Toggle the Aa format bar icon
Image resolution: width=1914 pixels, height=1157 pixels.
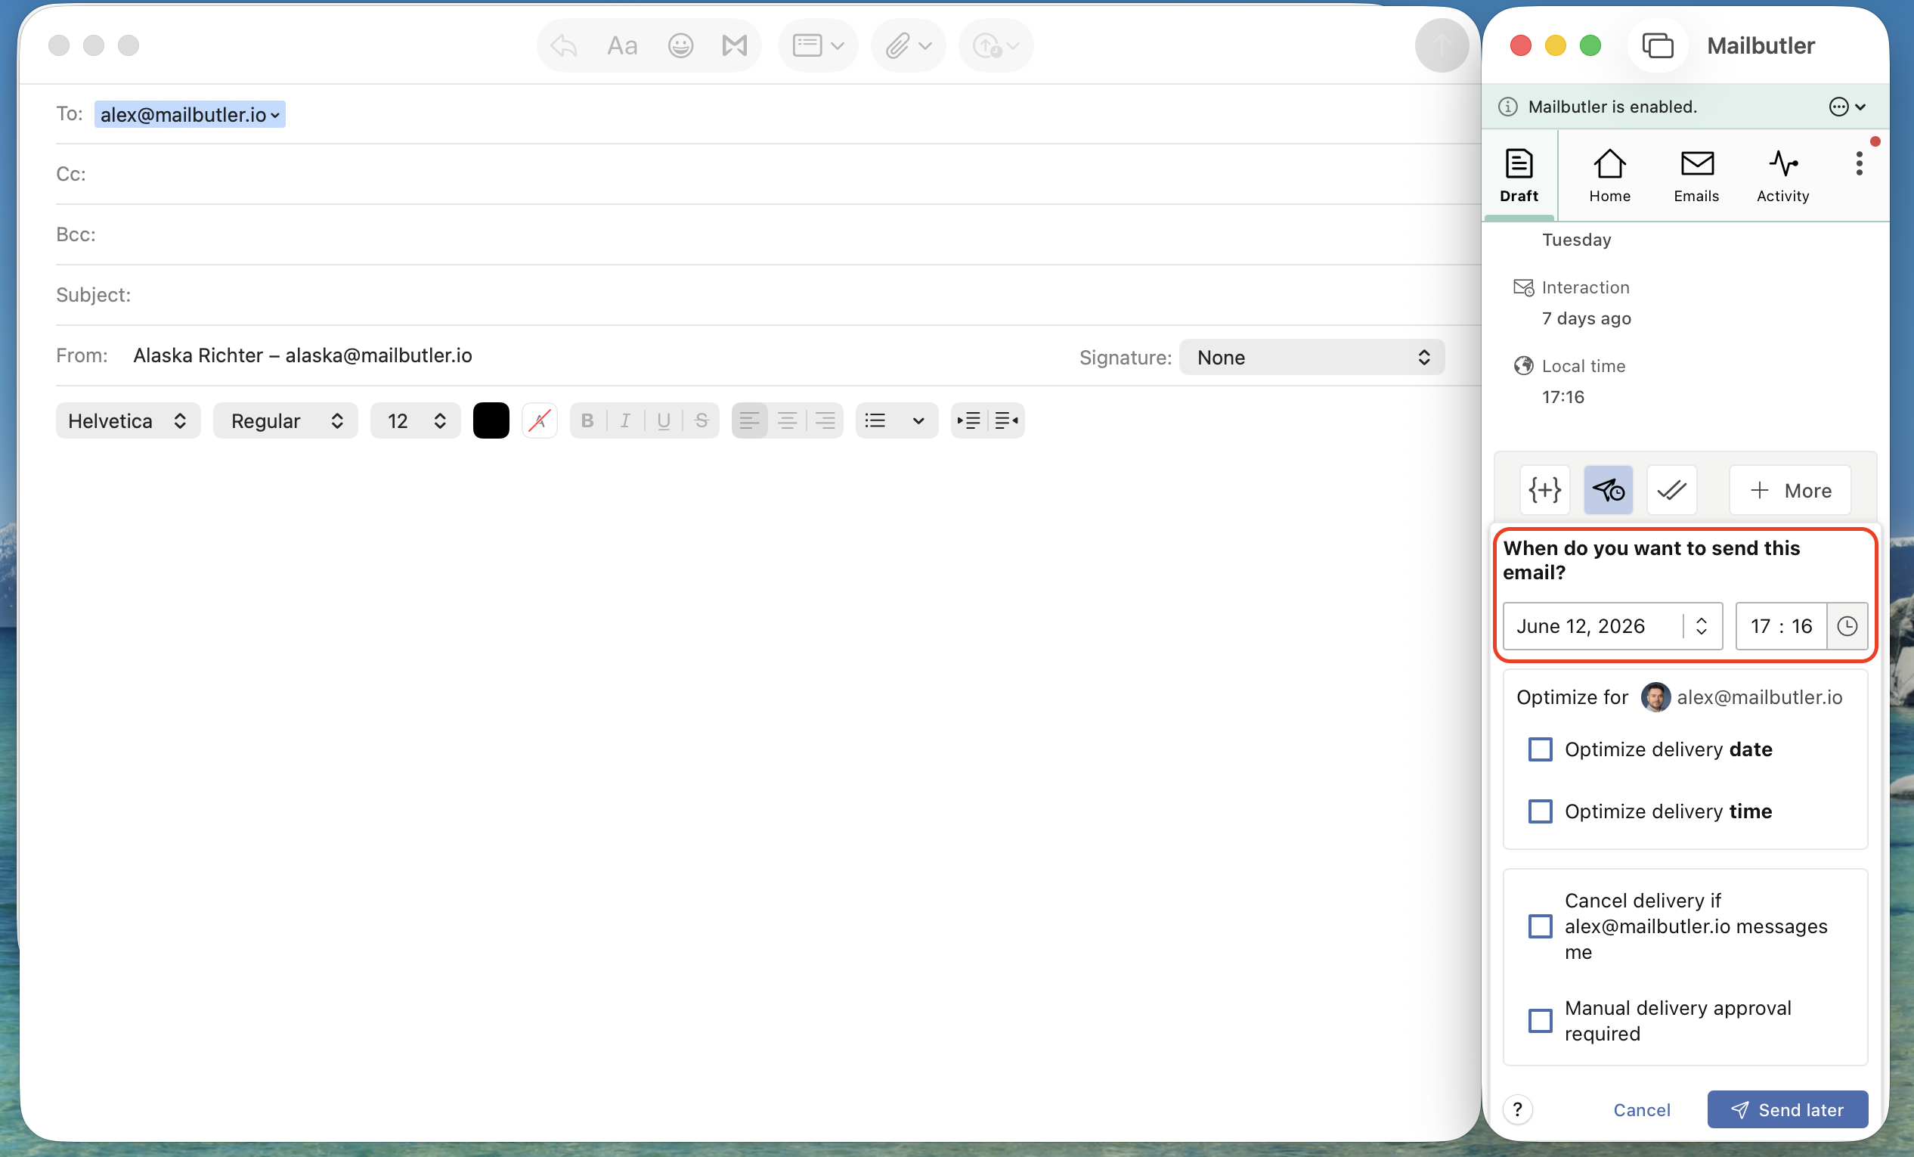pyautogui.click(x=622, y=46)
